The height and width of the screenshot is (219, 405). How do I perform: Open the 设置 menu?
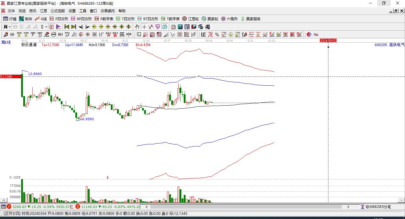click(x=72, y=11)
